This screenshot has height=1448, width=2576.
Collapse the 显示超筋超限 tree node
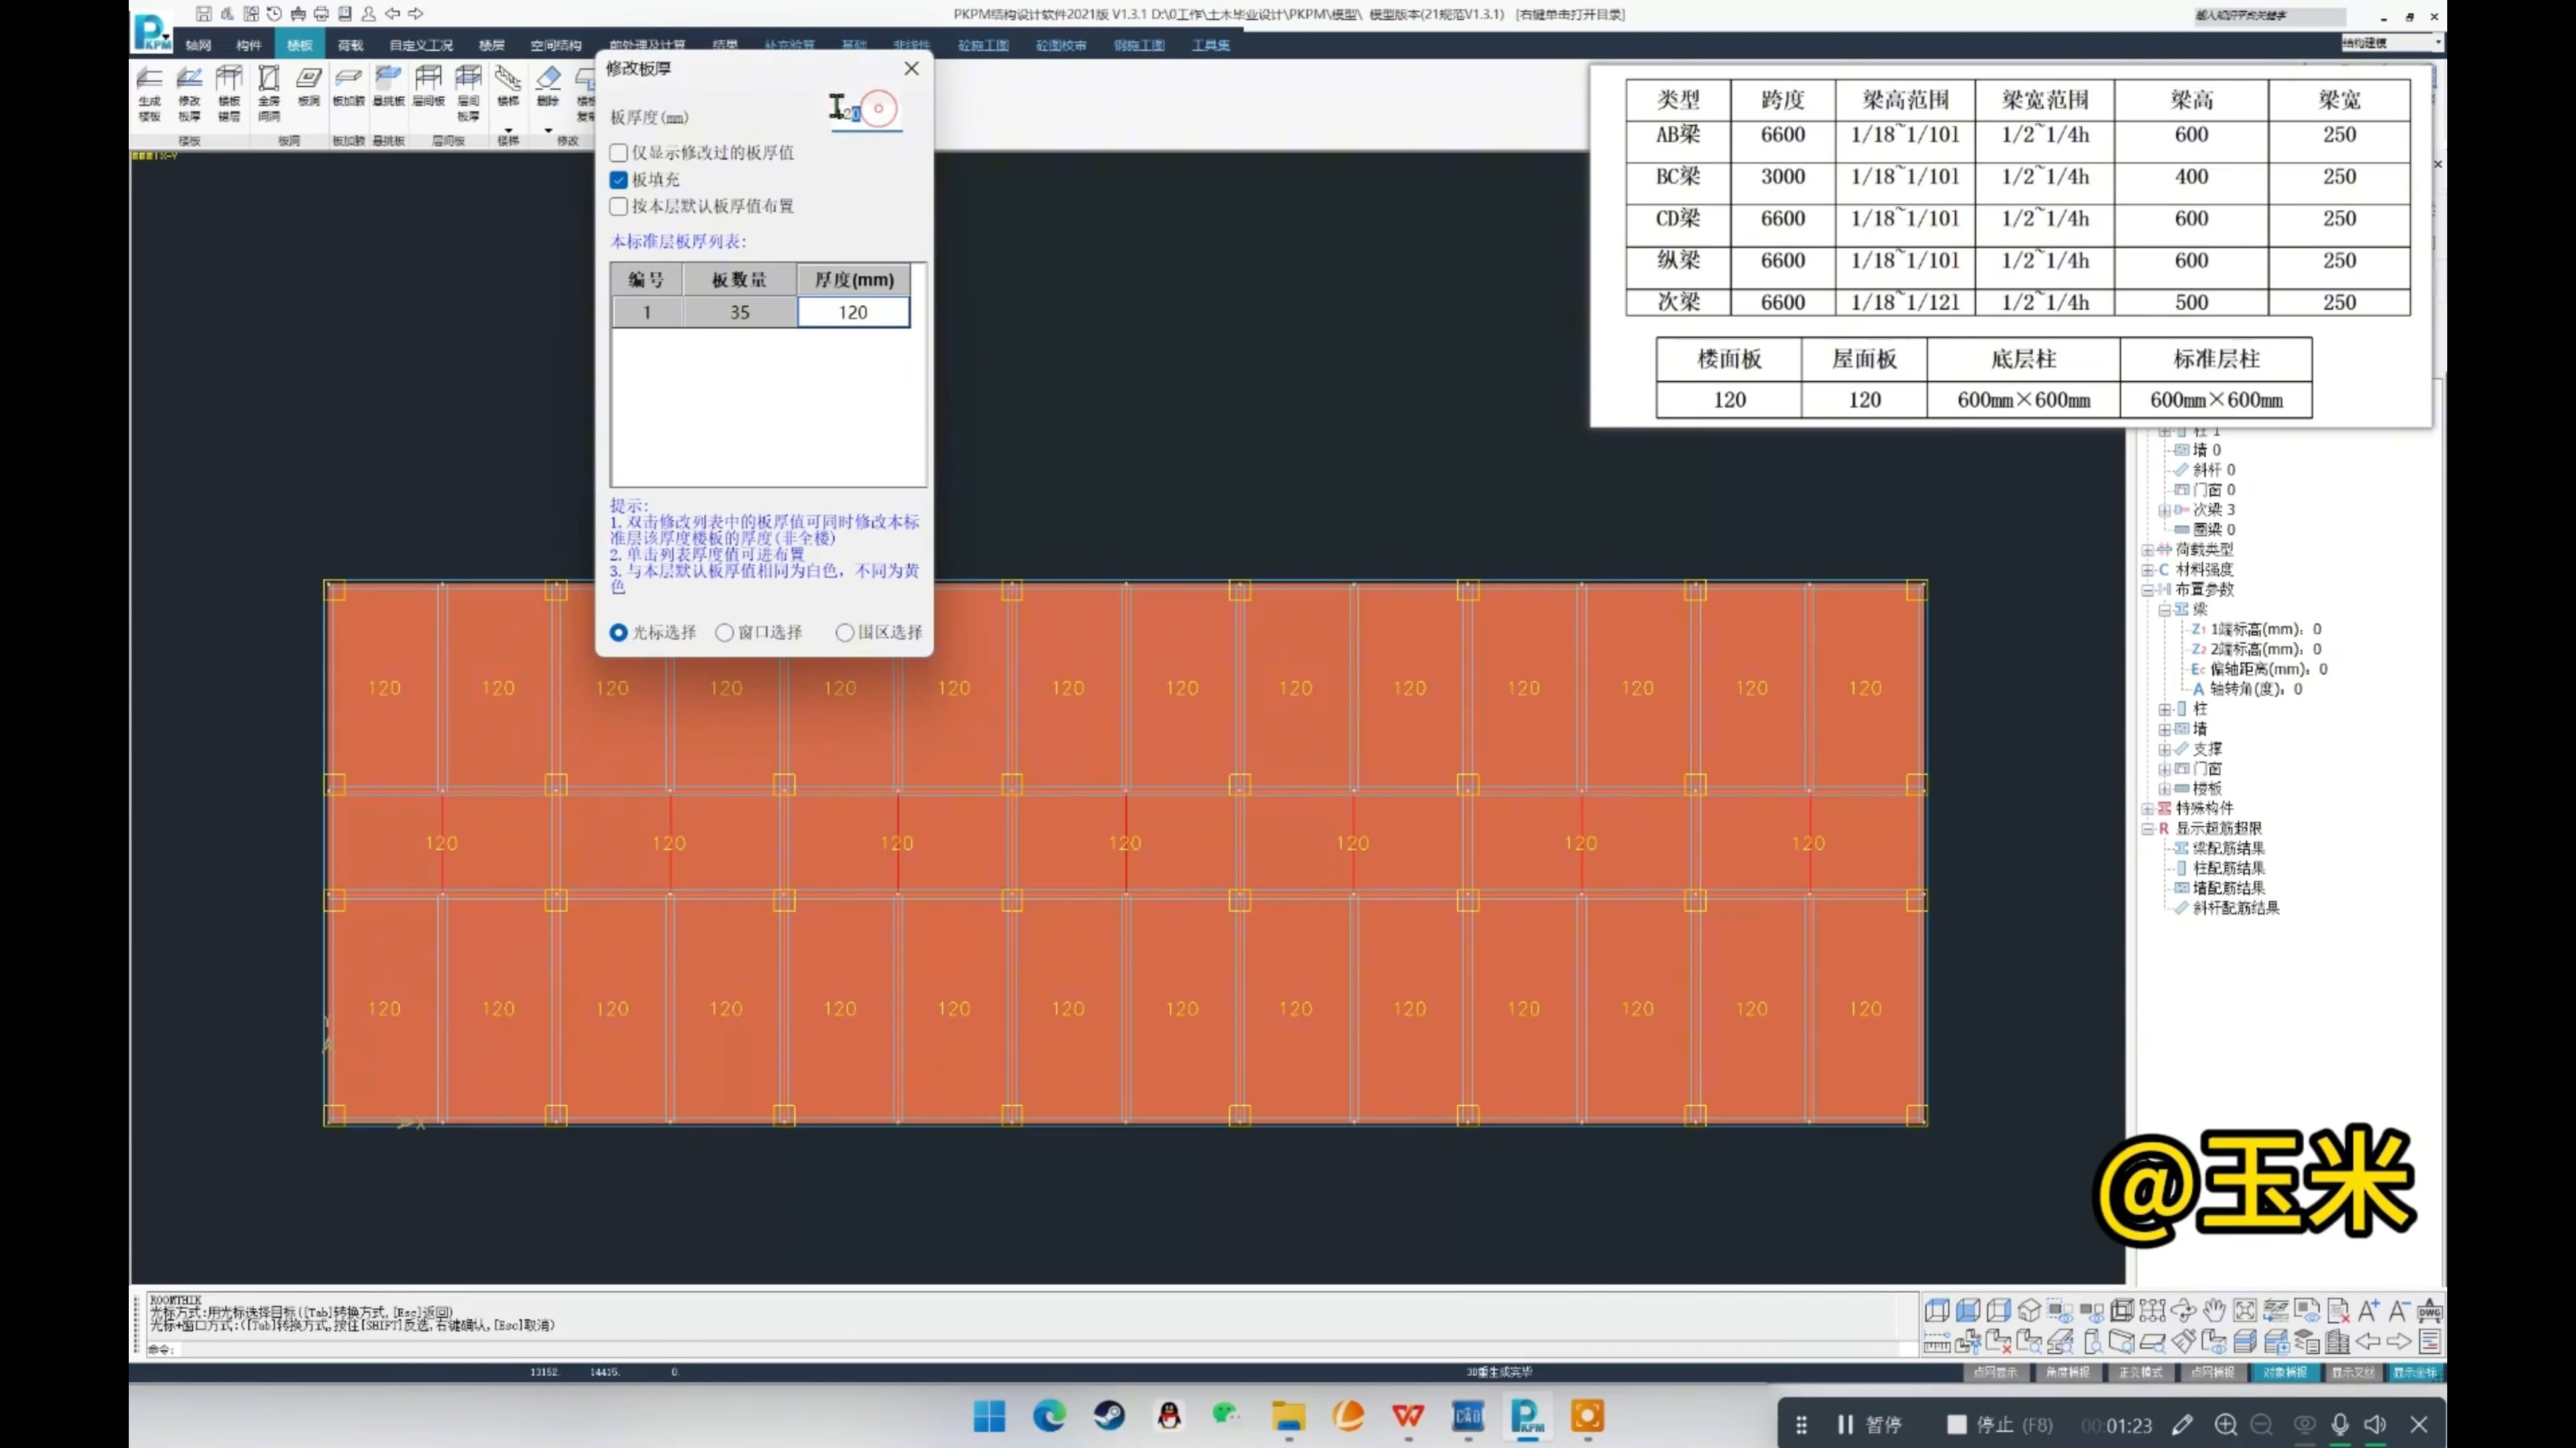click(2147, 829)
